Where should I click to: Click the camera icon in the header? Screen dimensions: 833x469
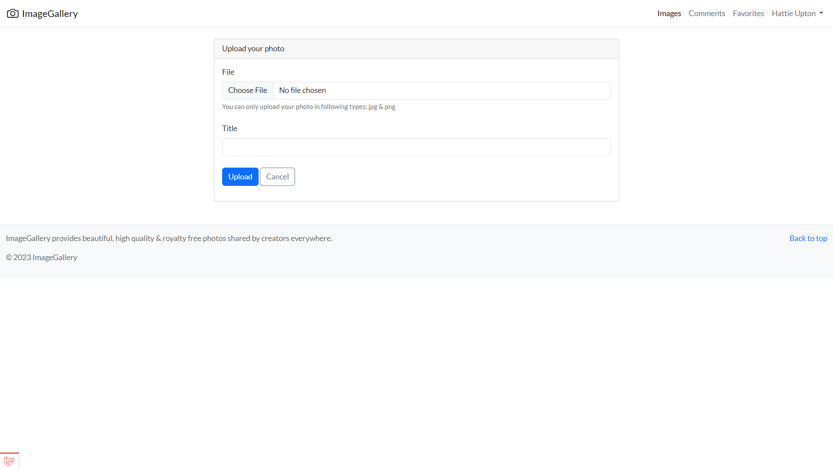[x=13, y=13]
